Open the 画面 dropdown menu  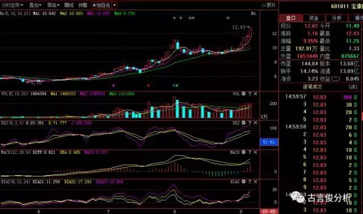point(53,5)
